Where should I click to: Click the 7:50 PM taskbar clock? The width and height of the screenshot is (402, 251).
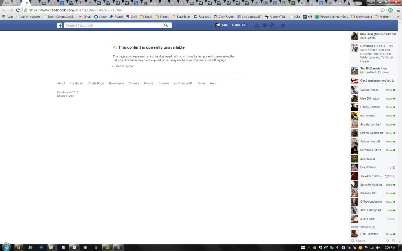pyautogui.click(x=390, y=247)
